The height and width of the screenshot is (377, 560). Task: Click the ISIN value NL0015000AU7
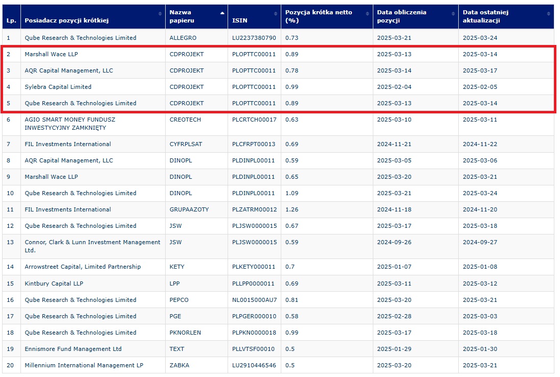click(x=254, y=300)
